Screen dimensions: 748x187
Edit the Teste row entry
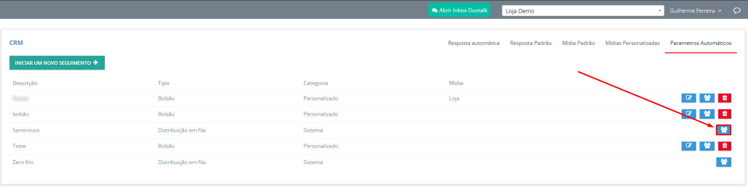pos(689,146)
